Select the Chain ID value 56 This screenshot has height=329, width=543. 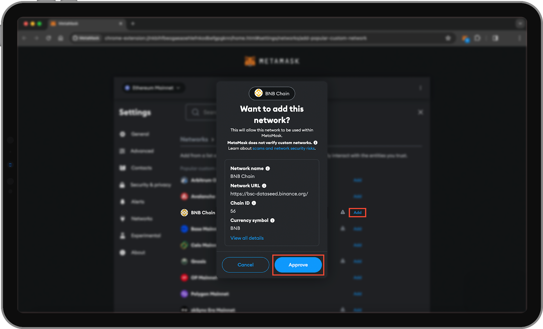[x=233, y=211]
